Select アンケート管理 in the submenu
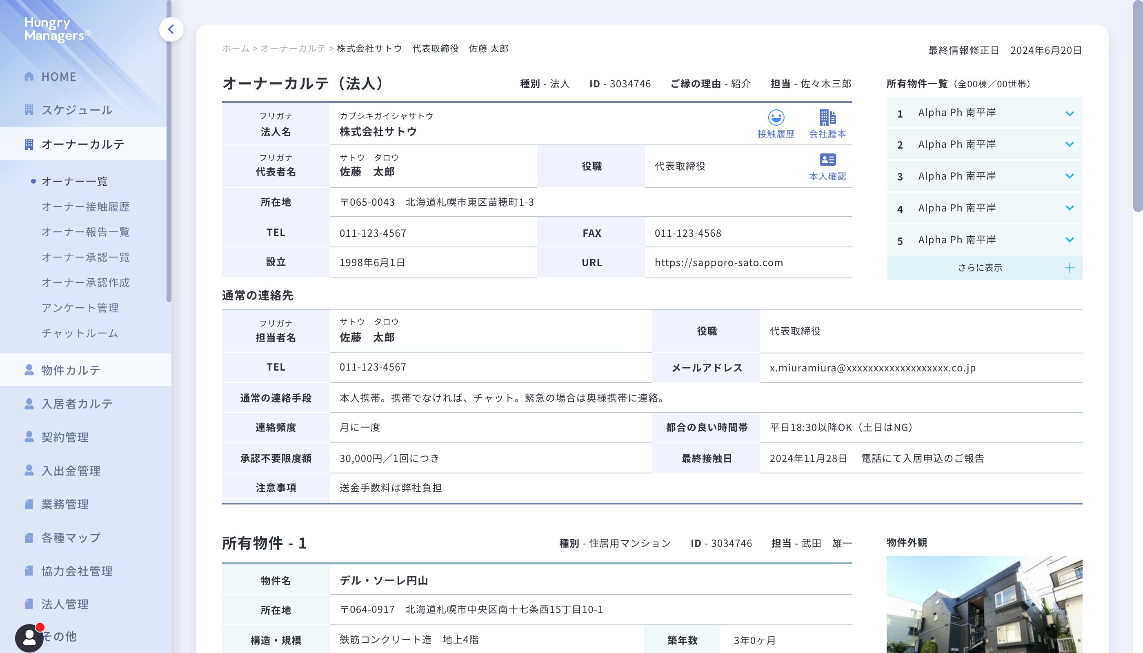The height and width of the screenshot is (653, 1143). point(80,308)
